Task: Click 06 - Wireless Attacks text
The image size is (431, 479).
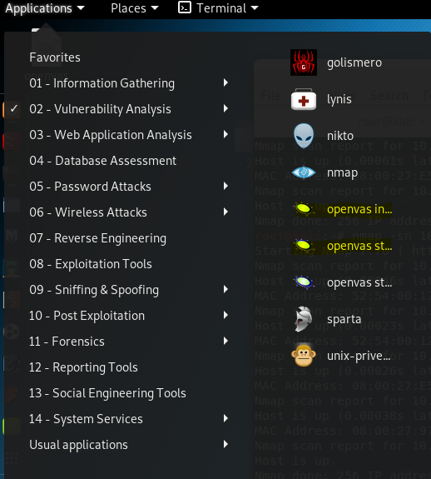Action: click(88, 212)
